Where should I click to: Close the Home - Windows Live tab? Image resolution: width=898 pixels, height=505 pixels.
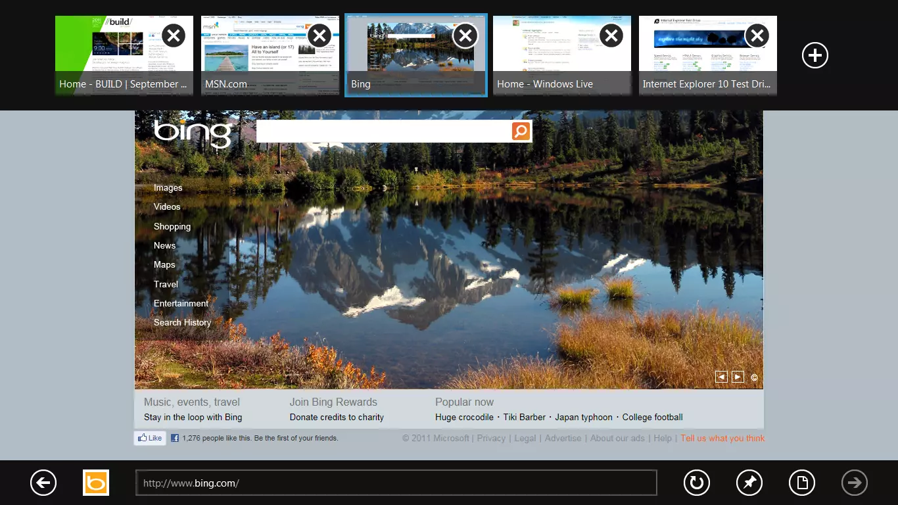pos(611,36)
